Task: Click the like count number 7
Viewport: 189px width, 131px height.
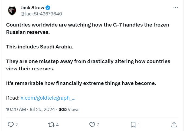Action: coord(98,125)
